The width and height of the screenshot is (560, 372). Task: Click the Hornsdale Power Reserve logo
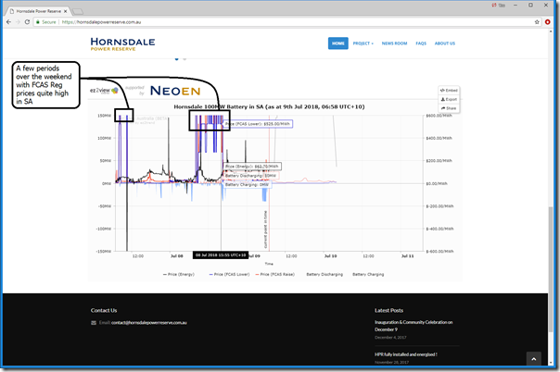[x=122, y=43]
